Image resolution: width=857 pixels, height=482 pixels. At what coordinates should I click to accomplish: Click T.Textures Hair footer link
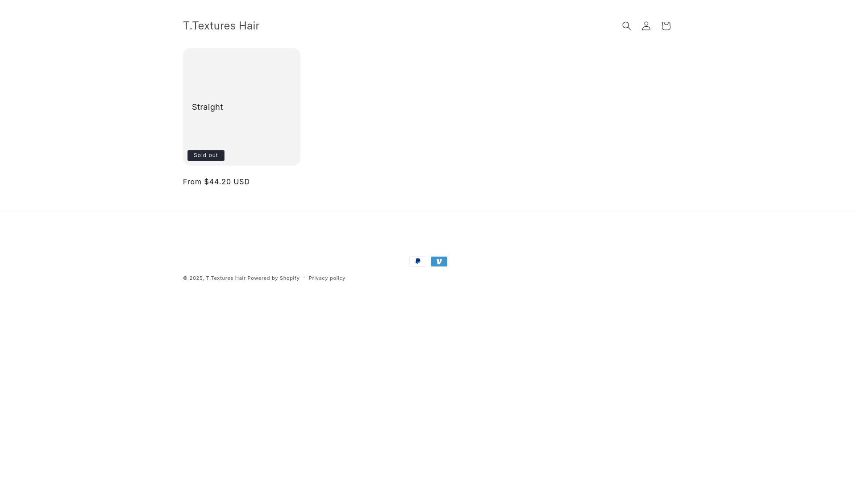click(226, 278)
